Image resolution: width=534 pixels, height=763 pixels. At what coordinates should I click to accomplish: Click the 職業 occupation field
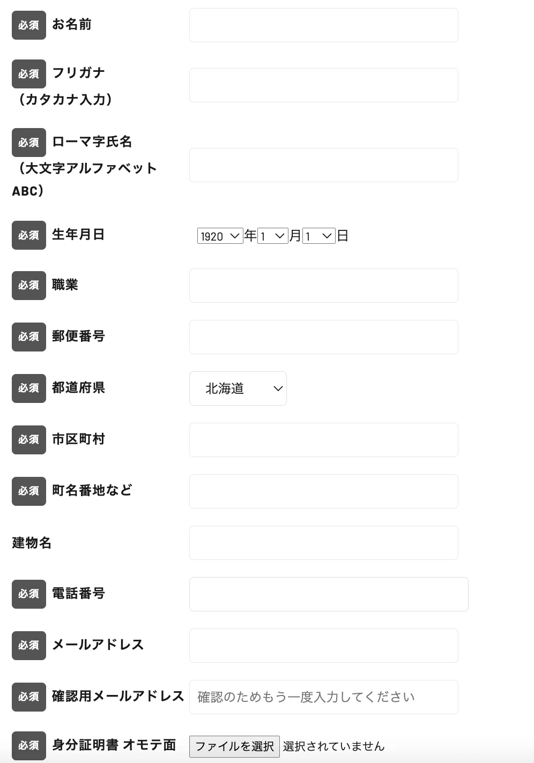point(324,286)
